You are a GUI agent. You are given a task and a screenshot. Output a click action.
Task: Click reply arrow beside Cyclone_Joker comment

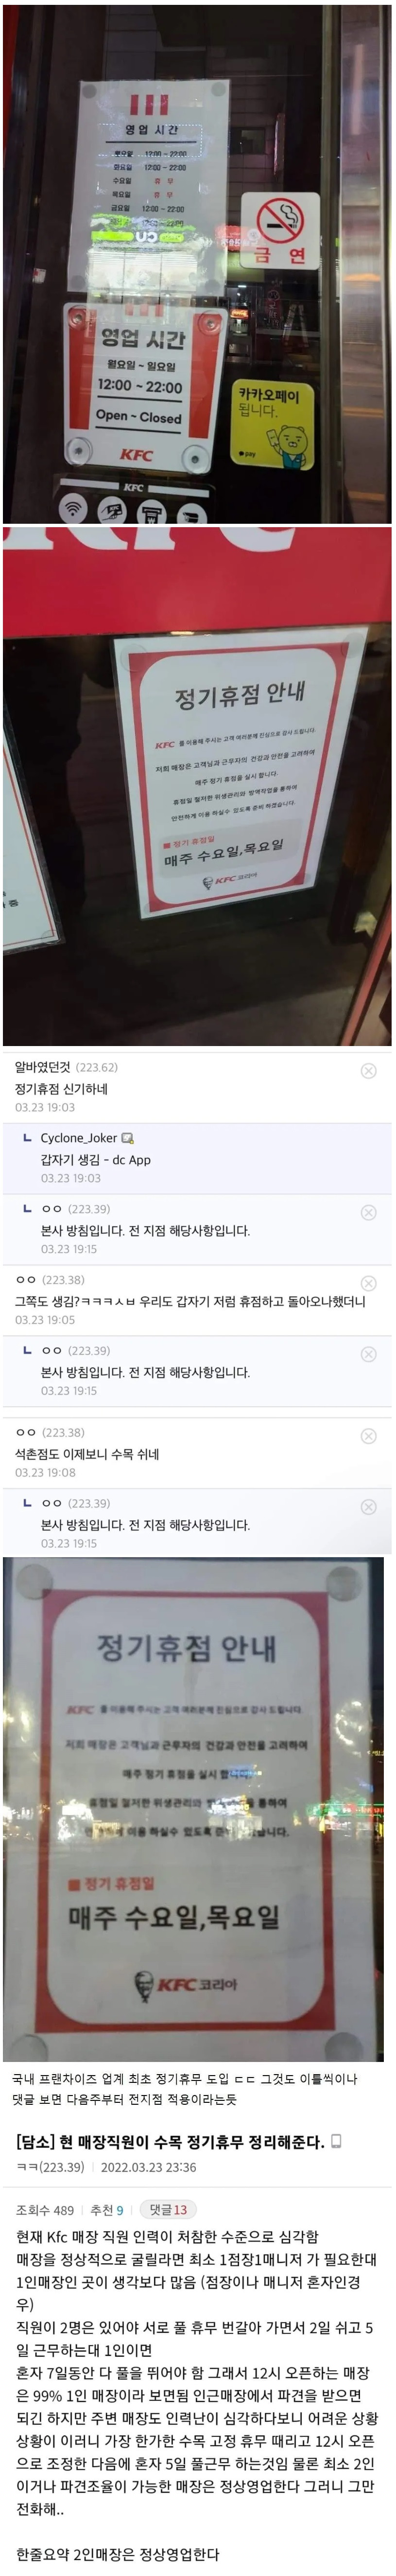coord(27,1138)
